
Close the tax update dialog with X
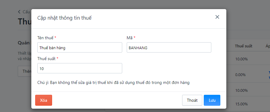[217, 17]
